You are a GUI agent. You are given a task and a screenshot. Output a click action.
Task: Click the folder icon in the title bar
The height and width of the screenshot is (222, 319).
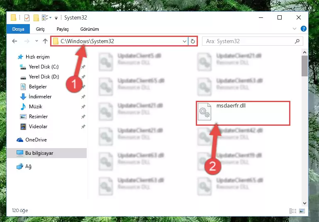tap(13, 18)
